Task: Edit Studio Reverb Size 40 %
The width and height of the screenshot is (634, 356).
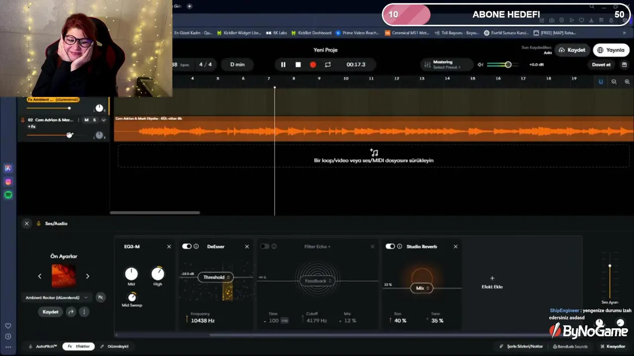Action: (400, 320)
